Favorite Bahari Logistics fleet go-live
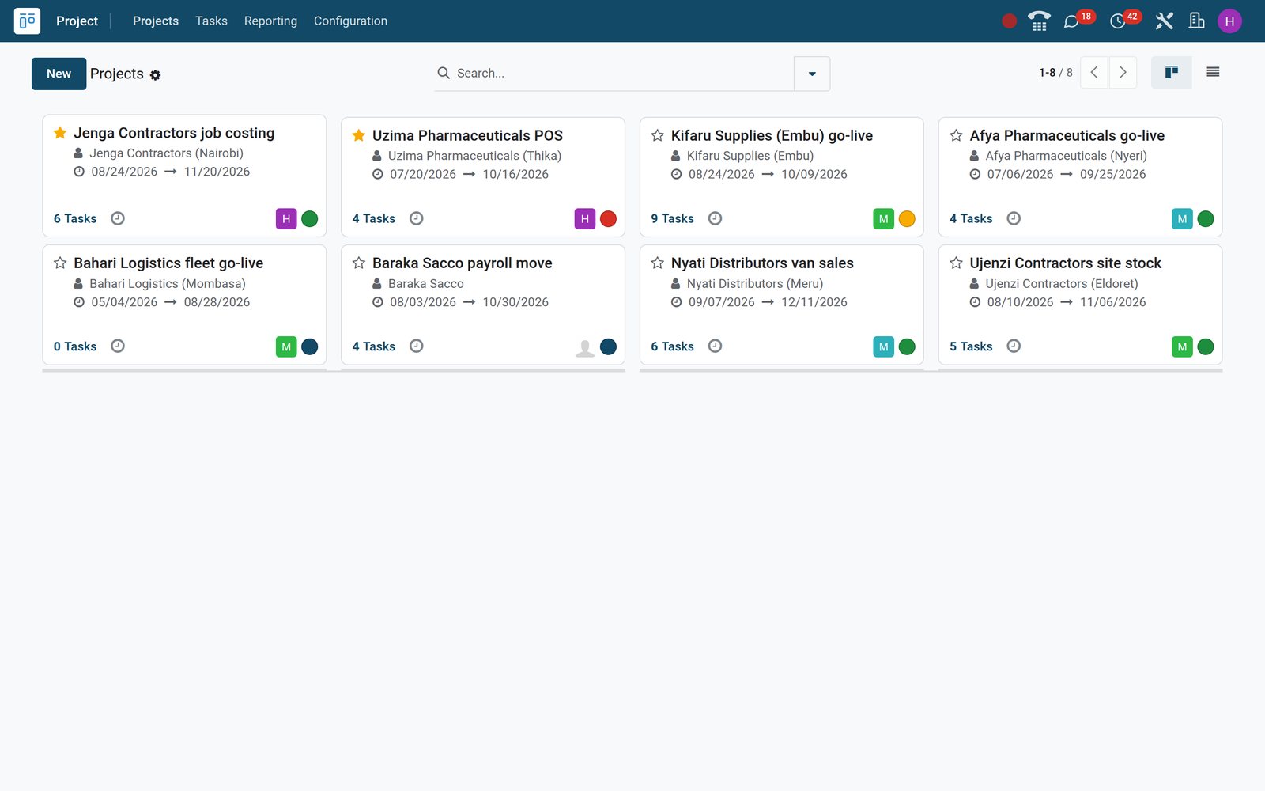 tap(60, 263)
